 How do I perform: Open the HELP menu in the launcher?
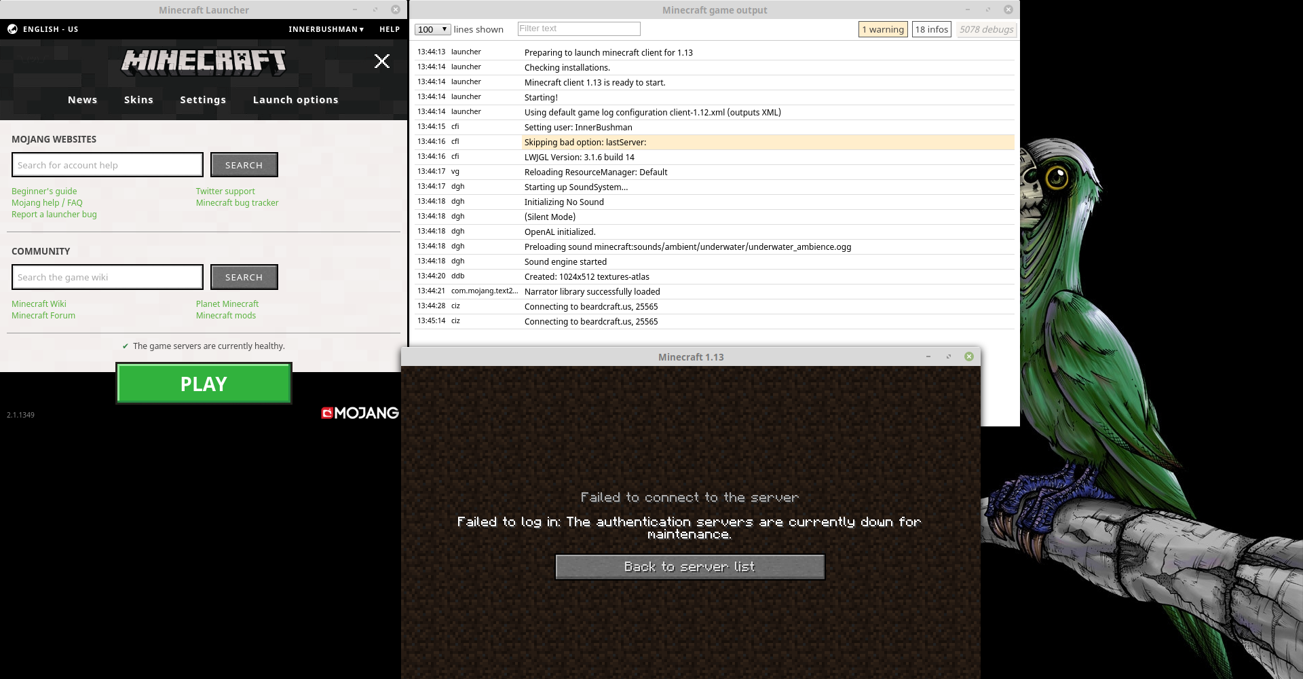(390, 29)
